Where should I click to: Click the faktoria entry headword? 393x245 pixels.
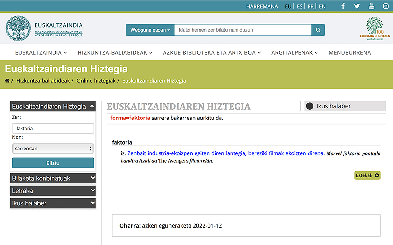pos(122,142)
